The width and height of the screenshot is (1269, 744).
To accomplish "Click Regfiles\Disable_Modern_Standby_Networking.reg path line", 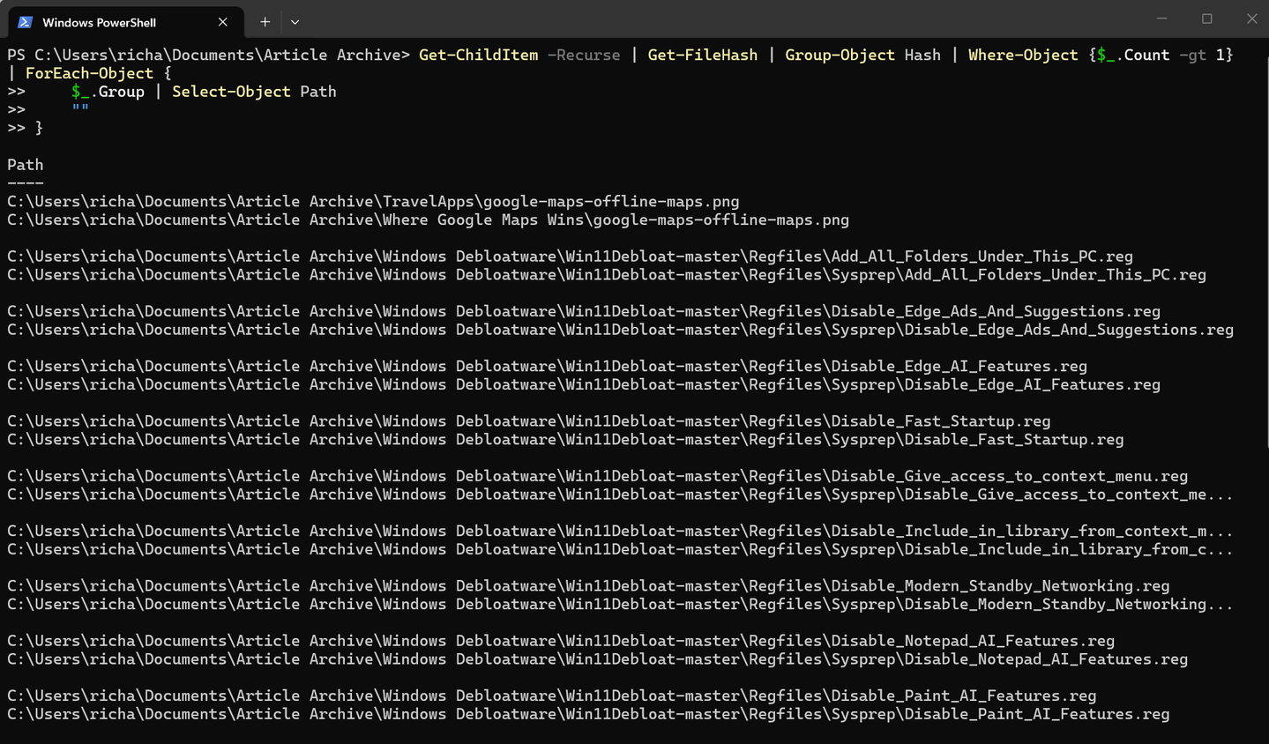I will 588,586.
